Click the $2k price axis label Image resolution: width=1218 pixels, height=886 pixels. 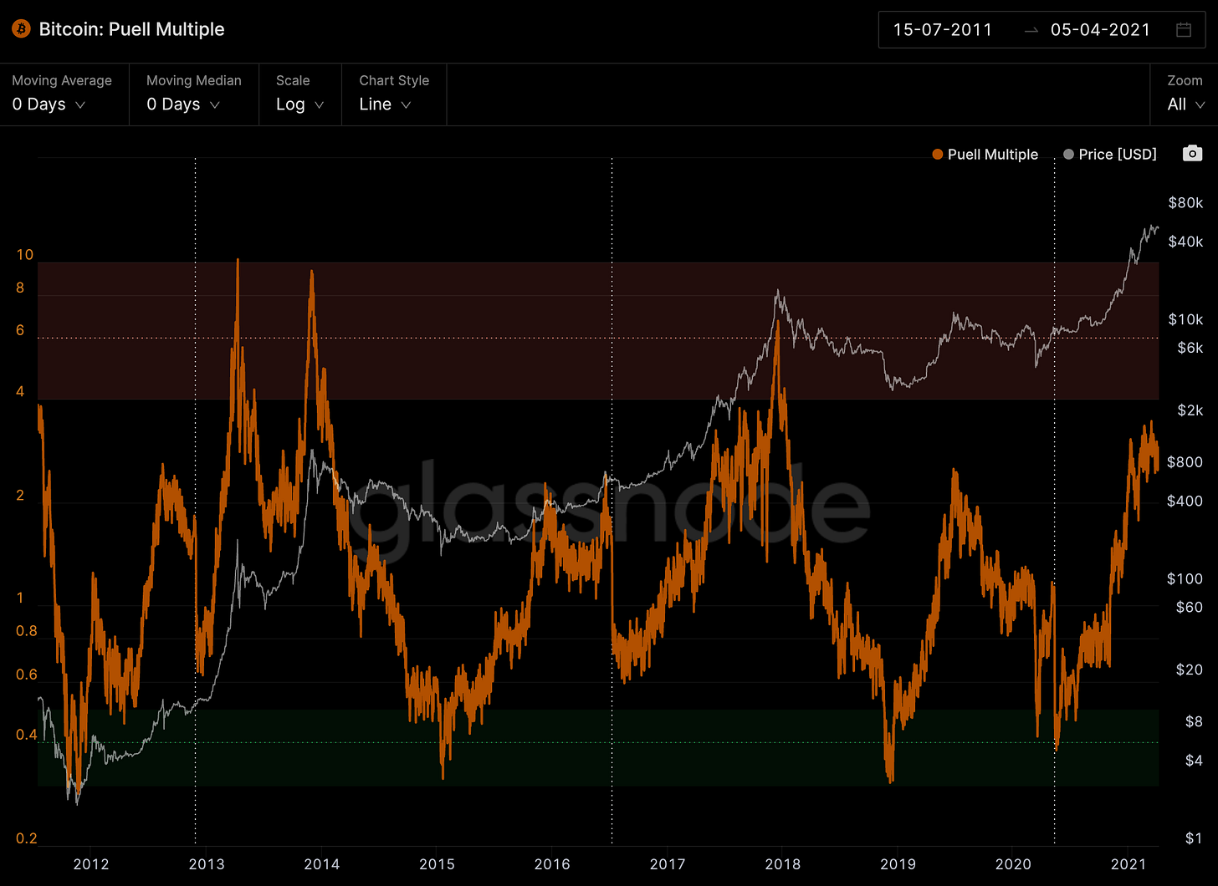click(x=1190, y=410)
